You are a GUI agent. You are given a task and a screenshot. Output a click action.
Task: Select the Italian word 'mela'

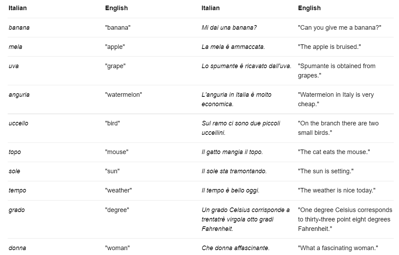15,47
